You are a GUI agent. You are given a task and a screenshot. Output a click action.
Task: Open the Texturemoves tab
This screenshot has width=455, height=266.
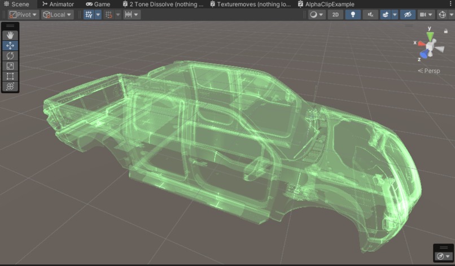click(251, 4)
